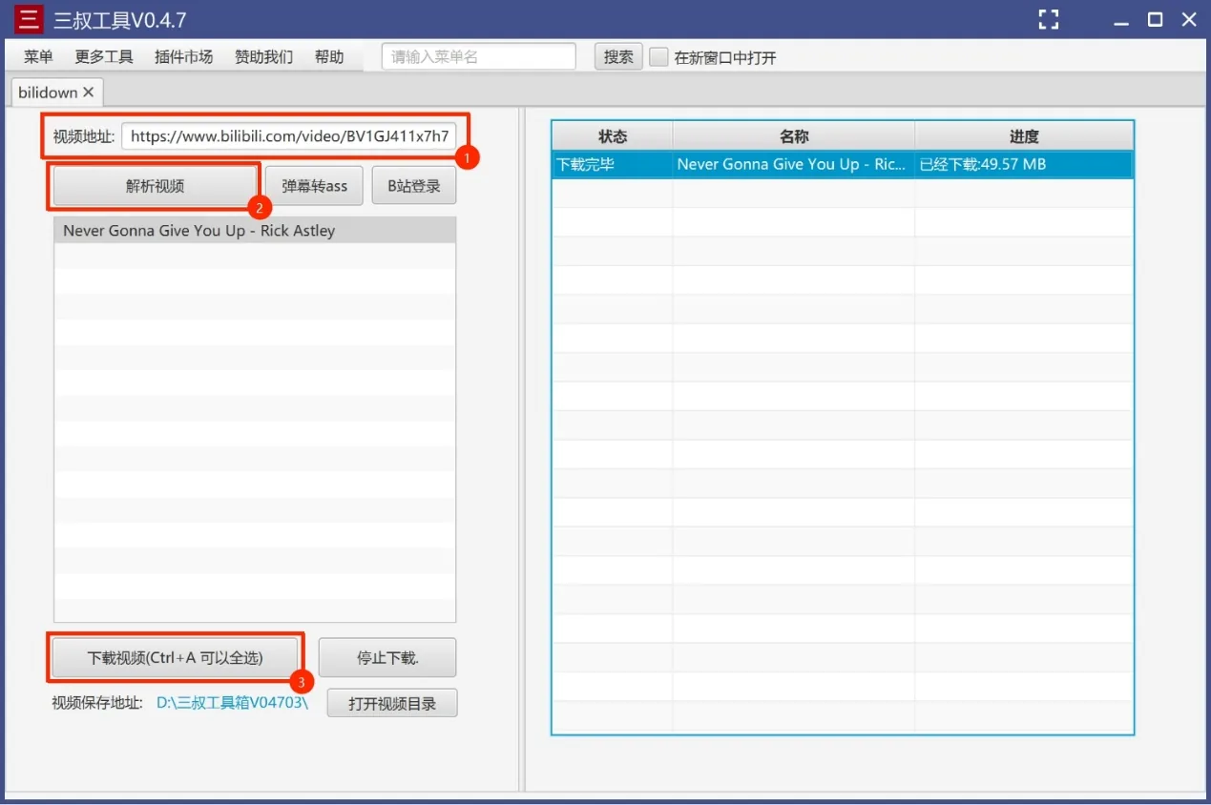Select the Never Gonna Give You Up download row name
Screen dimensions: 1211x805
click(794, 164)
